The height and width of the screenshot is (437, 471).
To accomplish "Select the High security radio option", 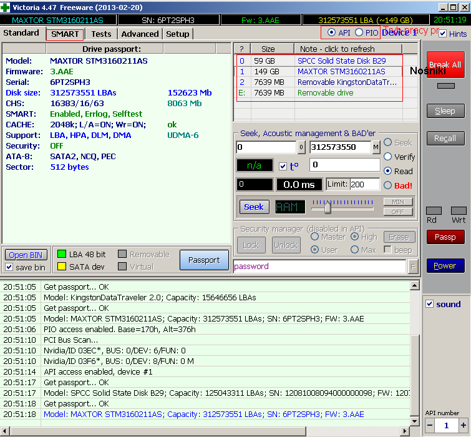I will 354,237.
